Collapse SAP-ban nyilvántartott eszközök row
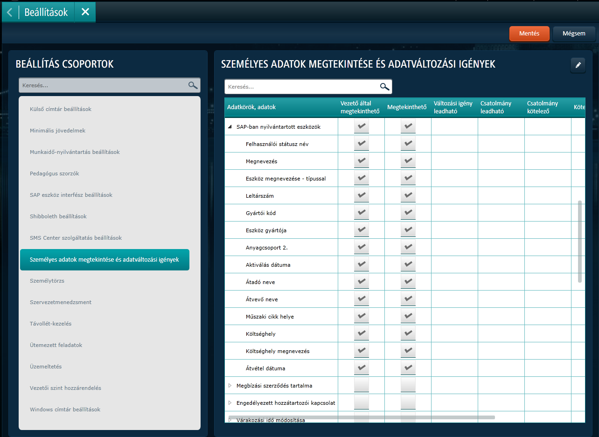599x437 pixels. pos(230,127)
